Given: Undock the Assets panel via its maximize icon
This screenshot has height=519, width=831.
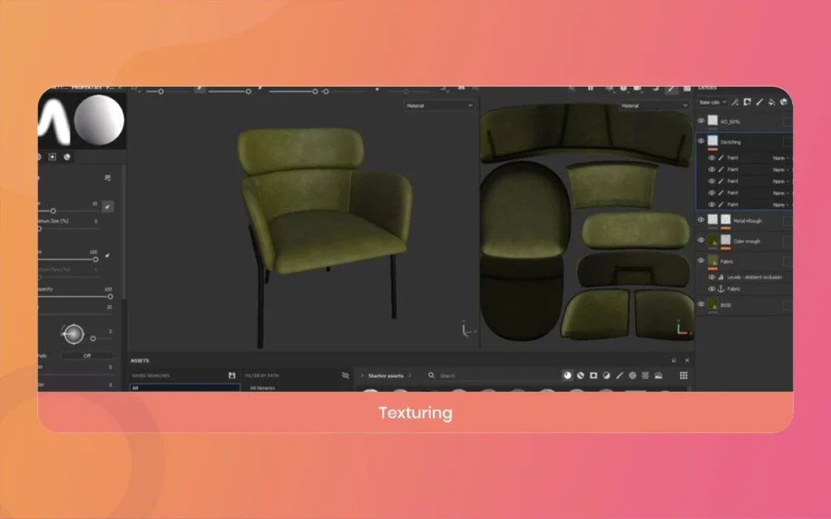Looking at the screenshot, I should click(674, 360).
